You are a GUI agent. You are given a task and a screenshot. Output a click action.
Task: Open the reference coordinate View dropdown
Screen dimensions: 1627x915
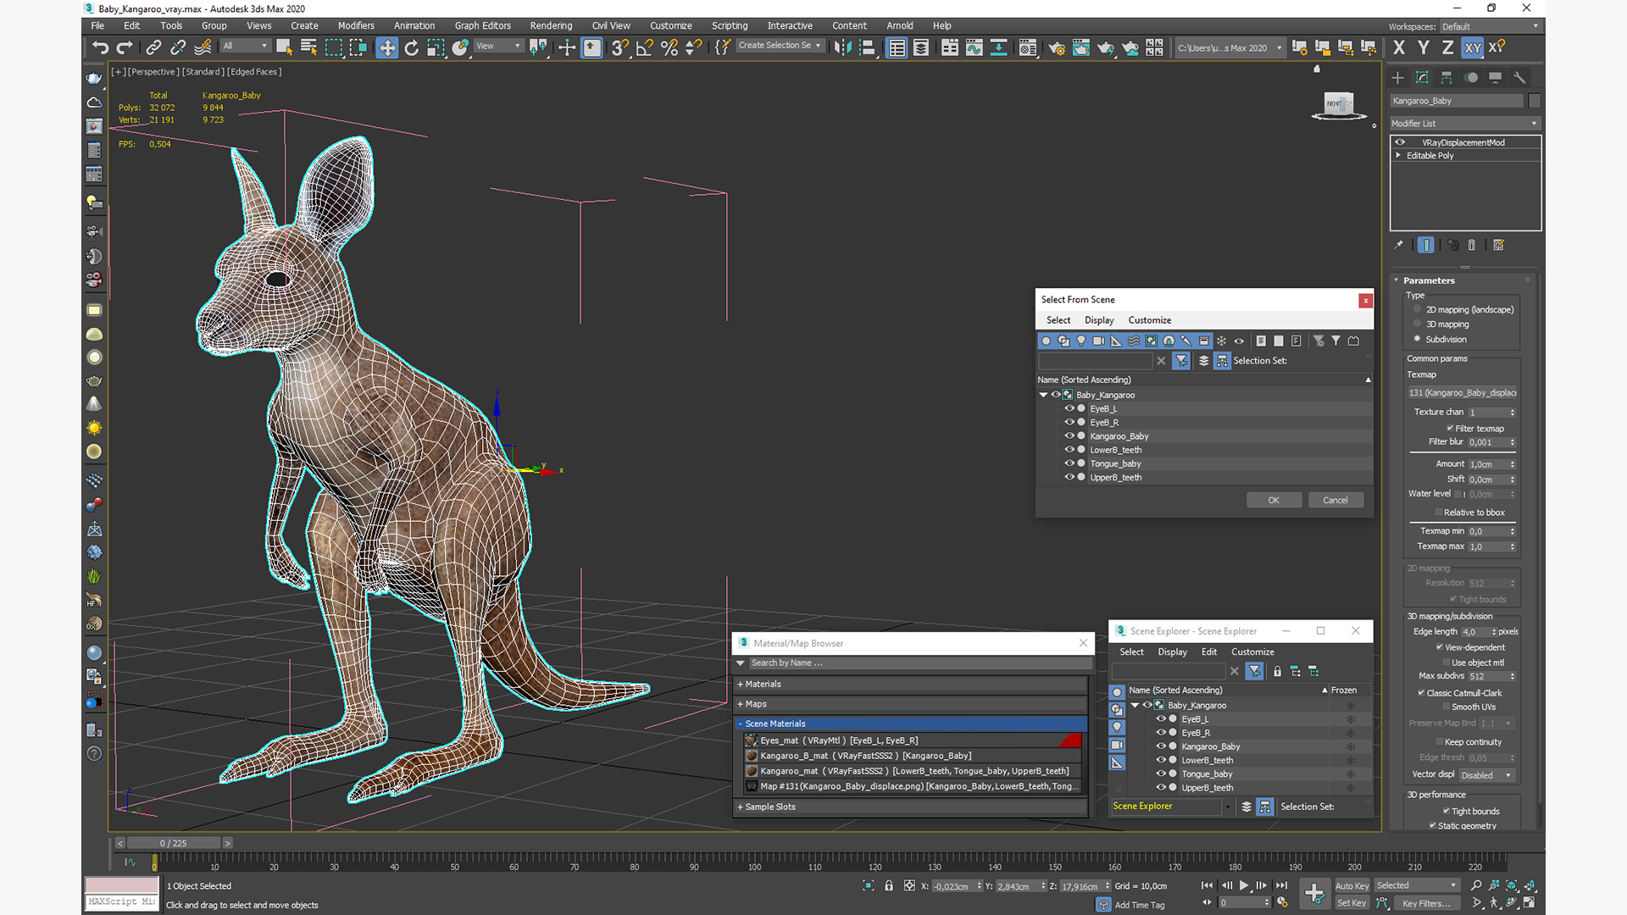tap(498, 46)
